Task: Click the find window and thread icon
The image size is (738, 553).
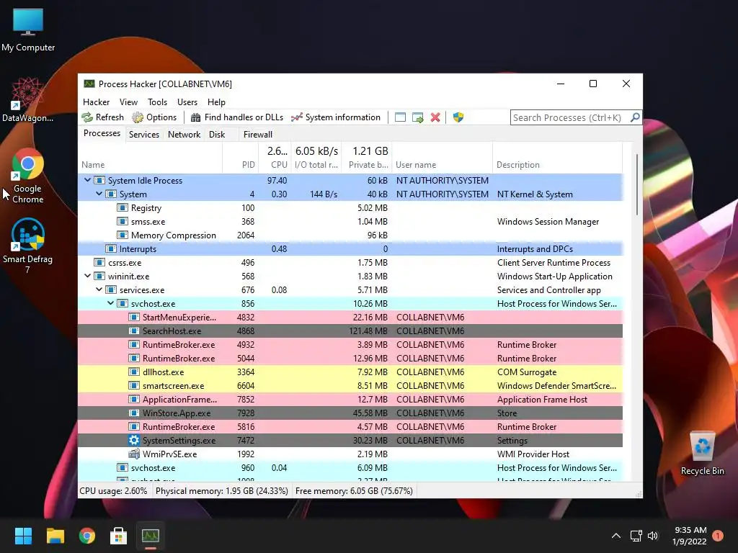Action: [417, 117]
